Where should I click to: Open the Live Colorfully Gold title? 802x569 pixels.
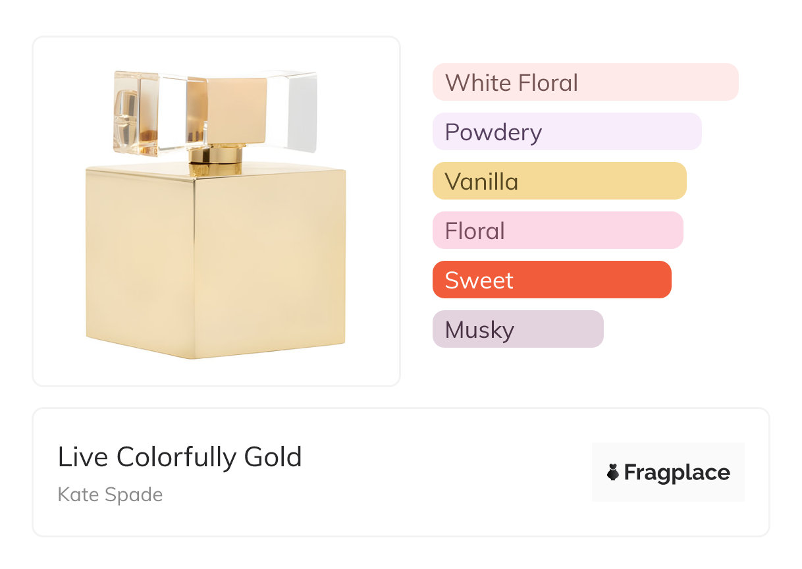click(x=179, y=457)
